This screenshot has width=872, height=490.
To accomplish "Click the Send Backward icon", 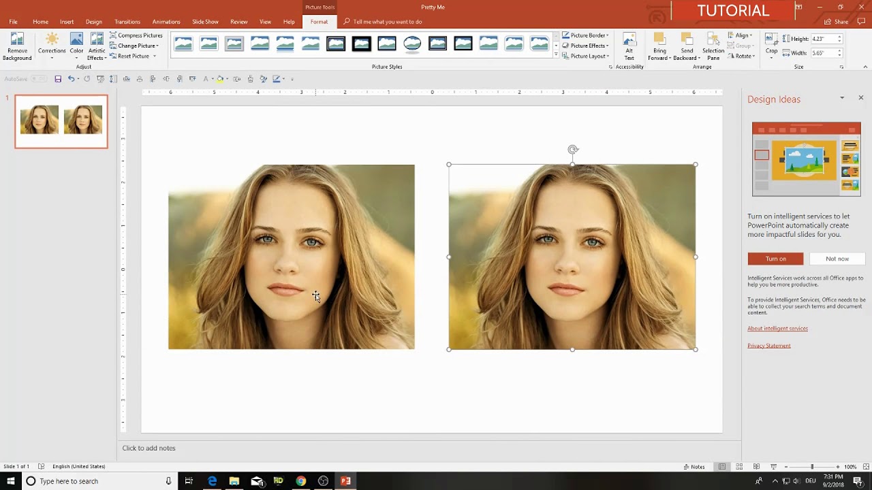I will tap(687, 39).
